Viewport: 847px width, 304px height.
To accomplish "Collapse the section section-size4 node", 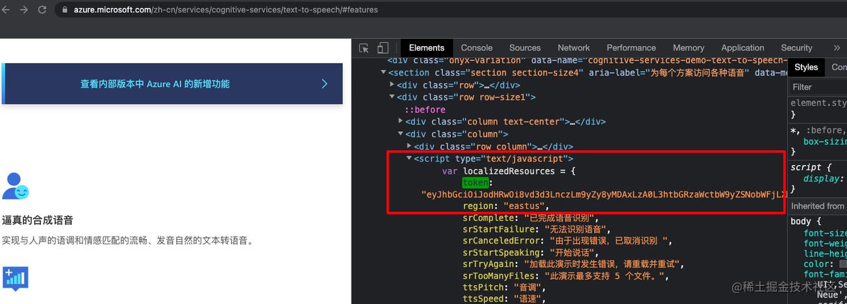I will (383, 73).
